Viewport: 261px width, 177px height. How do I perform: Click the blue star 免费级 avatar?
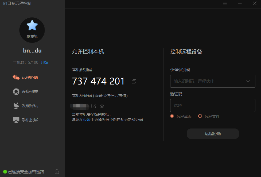[32, 30]
